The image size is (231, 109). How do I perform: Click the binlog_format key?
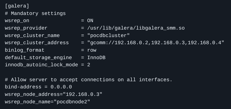[25, 50]
